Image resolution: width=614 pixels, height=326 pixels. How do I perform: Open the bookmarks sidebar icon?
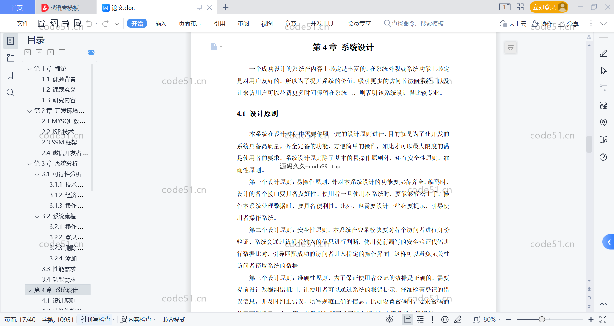click(11, 75)
